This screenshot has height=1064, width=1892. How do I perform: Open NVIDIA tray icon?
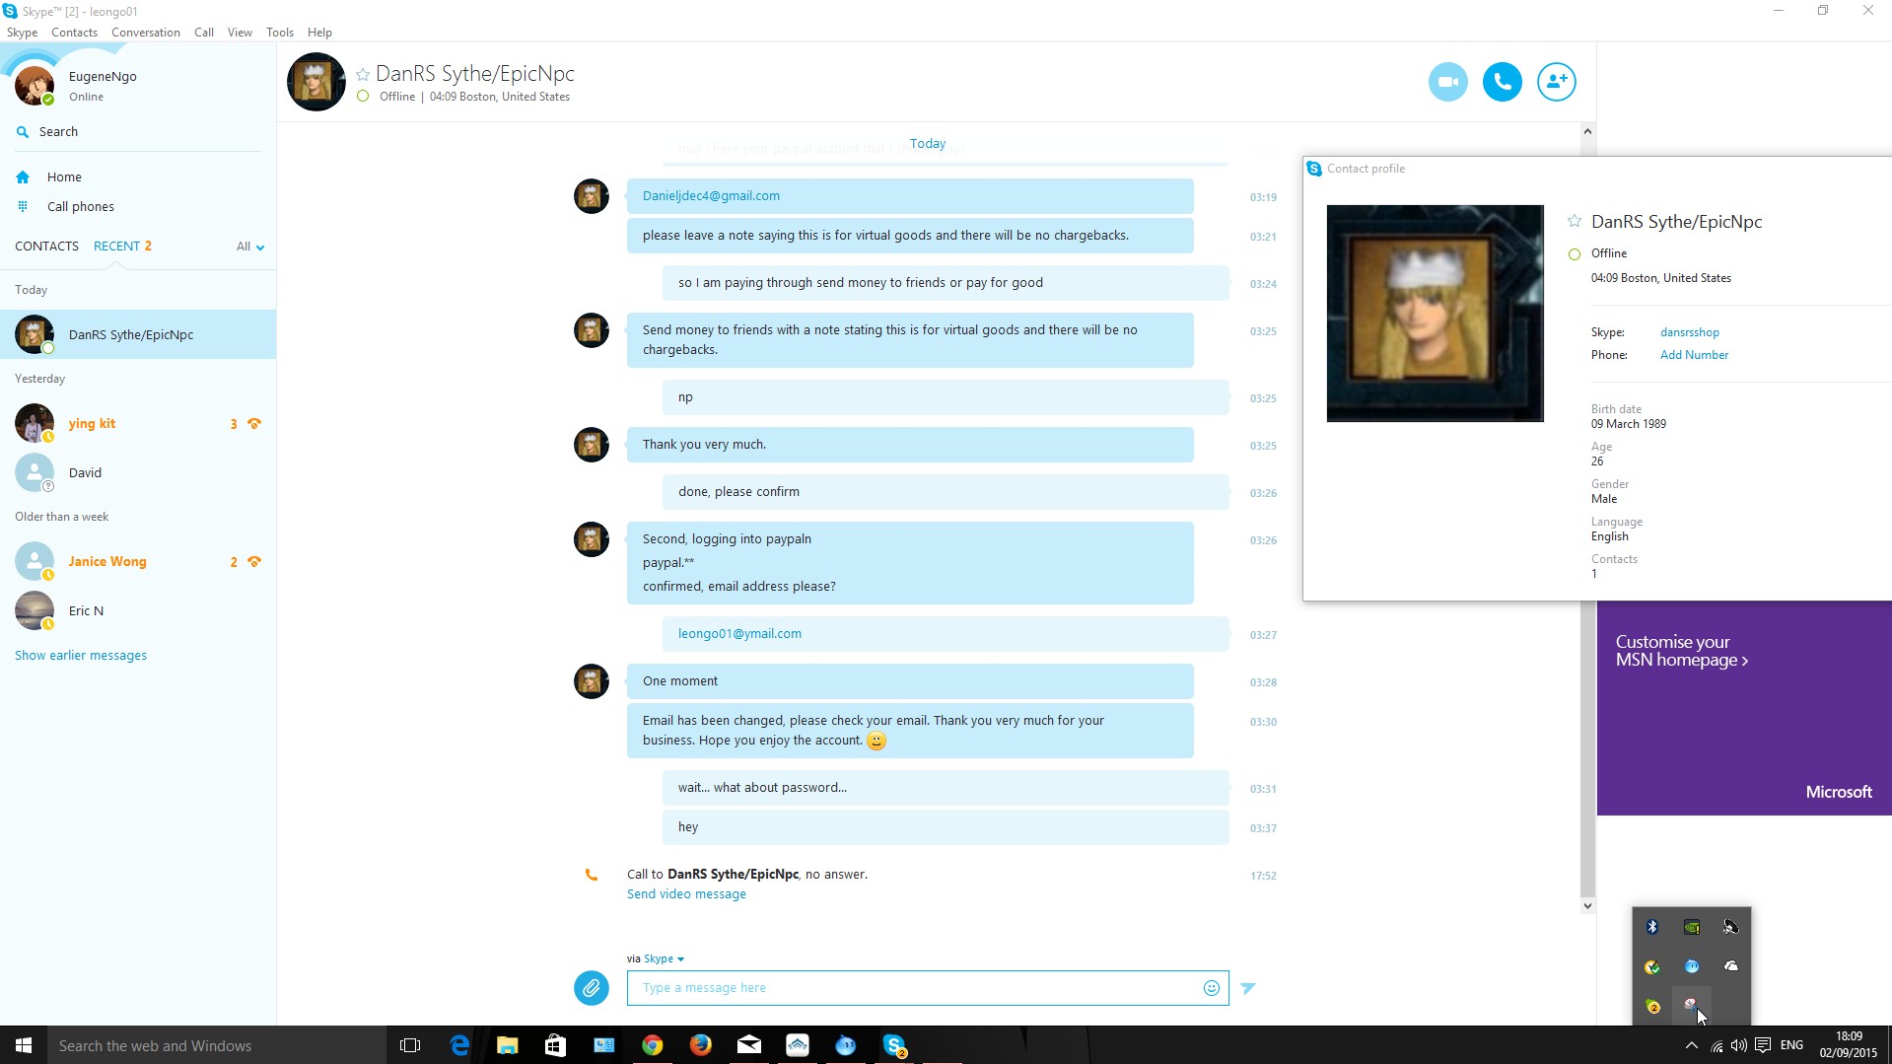point(1692,927)
